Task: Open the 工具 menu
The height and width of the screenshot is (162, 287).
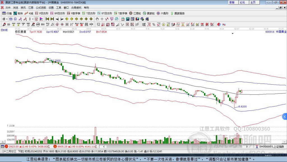Action: tap(59, 8)
